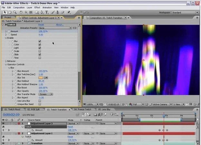
Task: Enable motion blur icon in timeline
Action: coord(105,115)
